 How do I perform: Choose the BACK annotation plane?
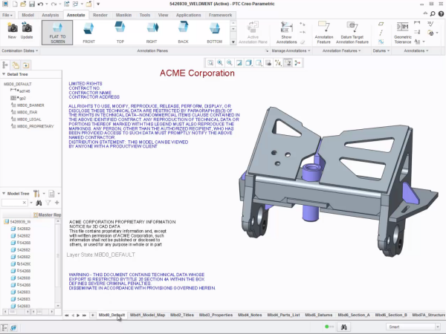pyautogui.click(x=183, y=33)
